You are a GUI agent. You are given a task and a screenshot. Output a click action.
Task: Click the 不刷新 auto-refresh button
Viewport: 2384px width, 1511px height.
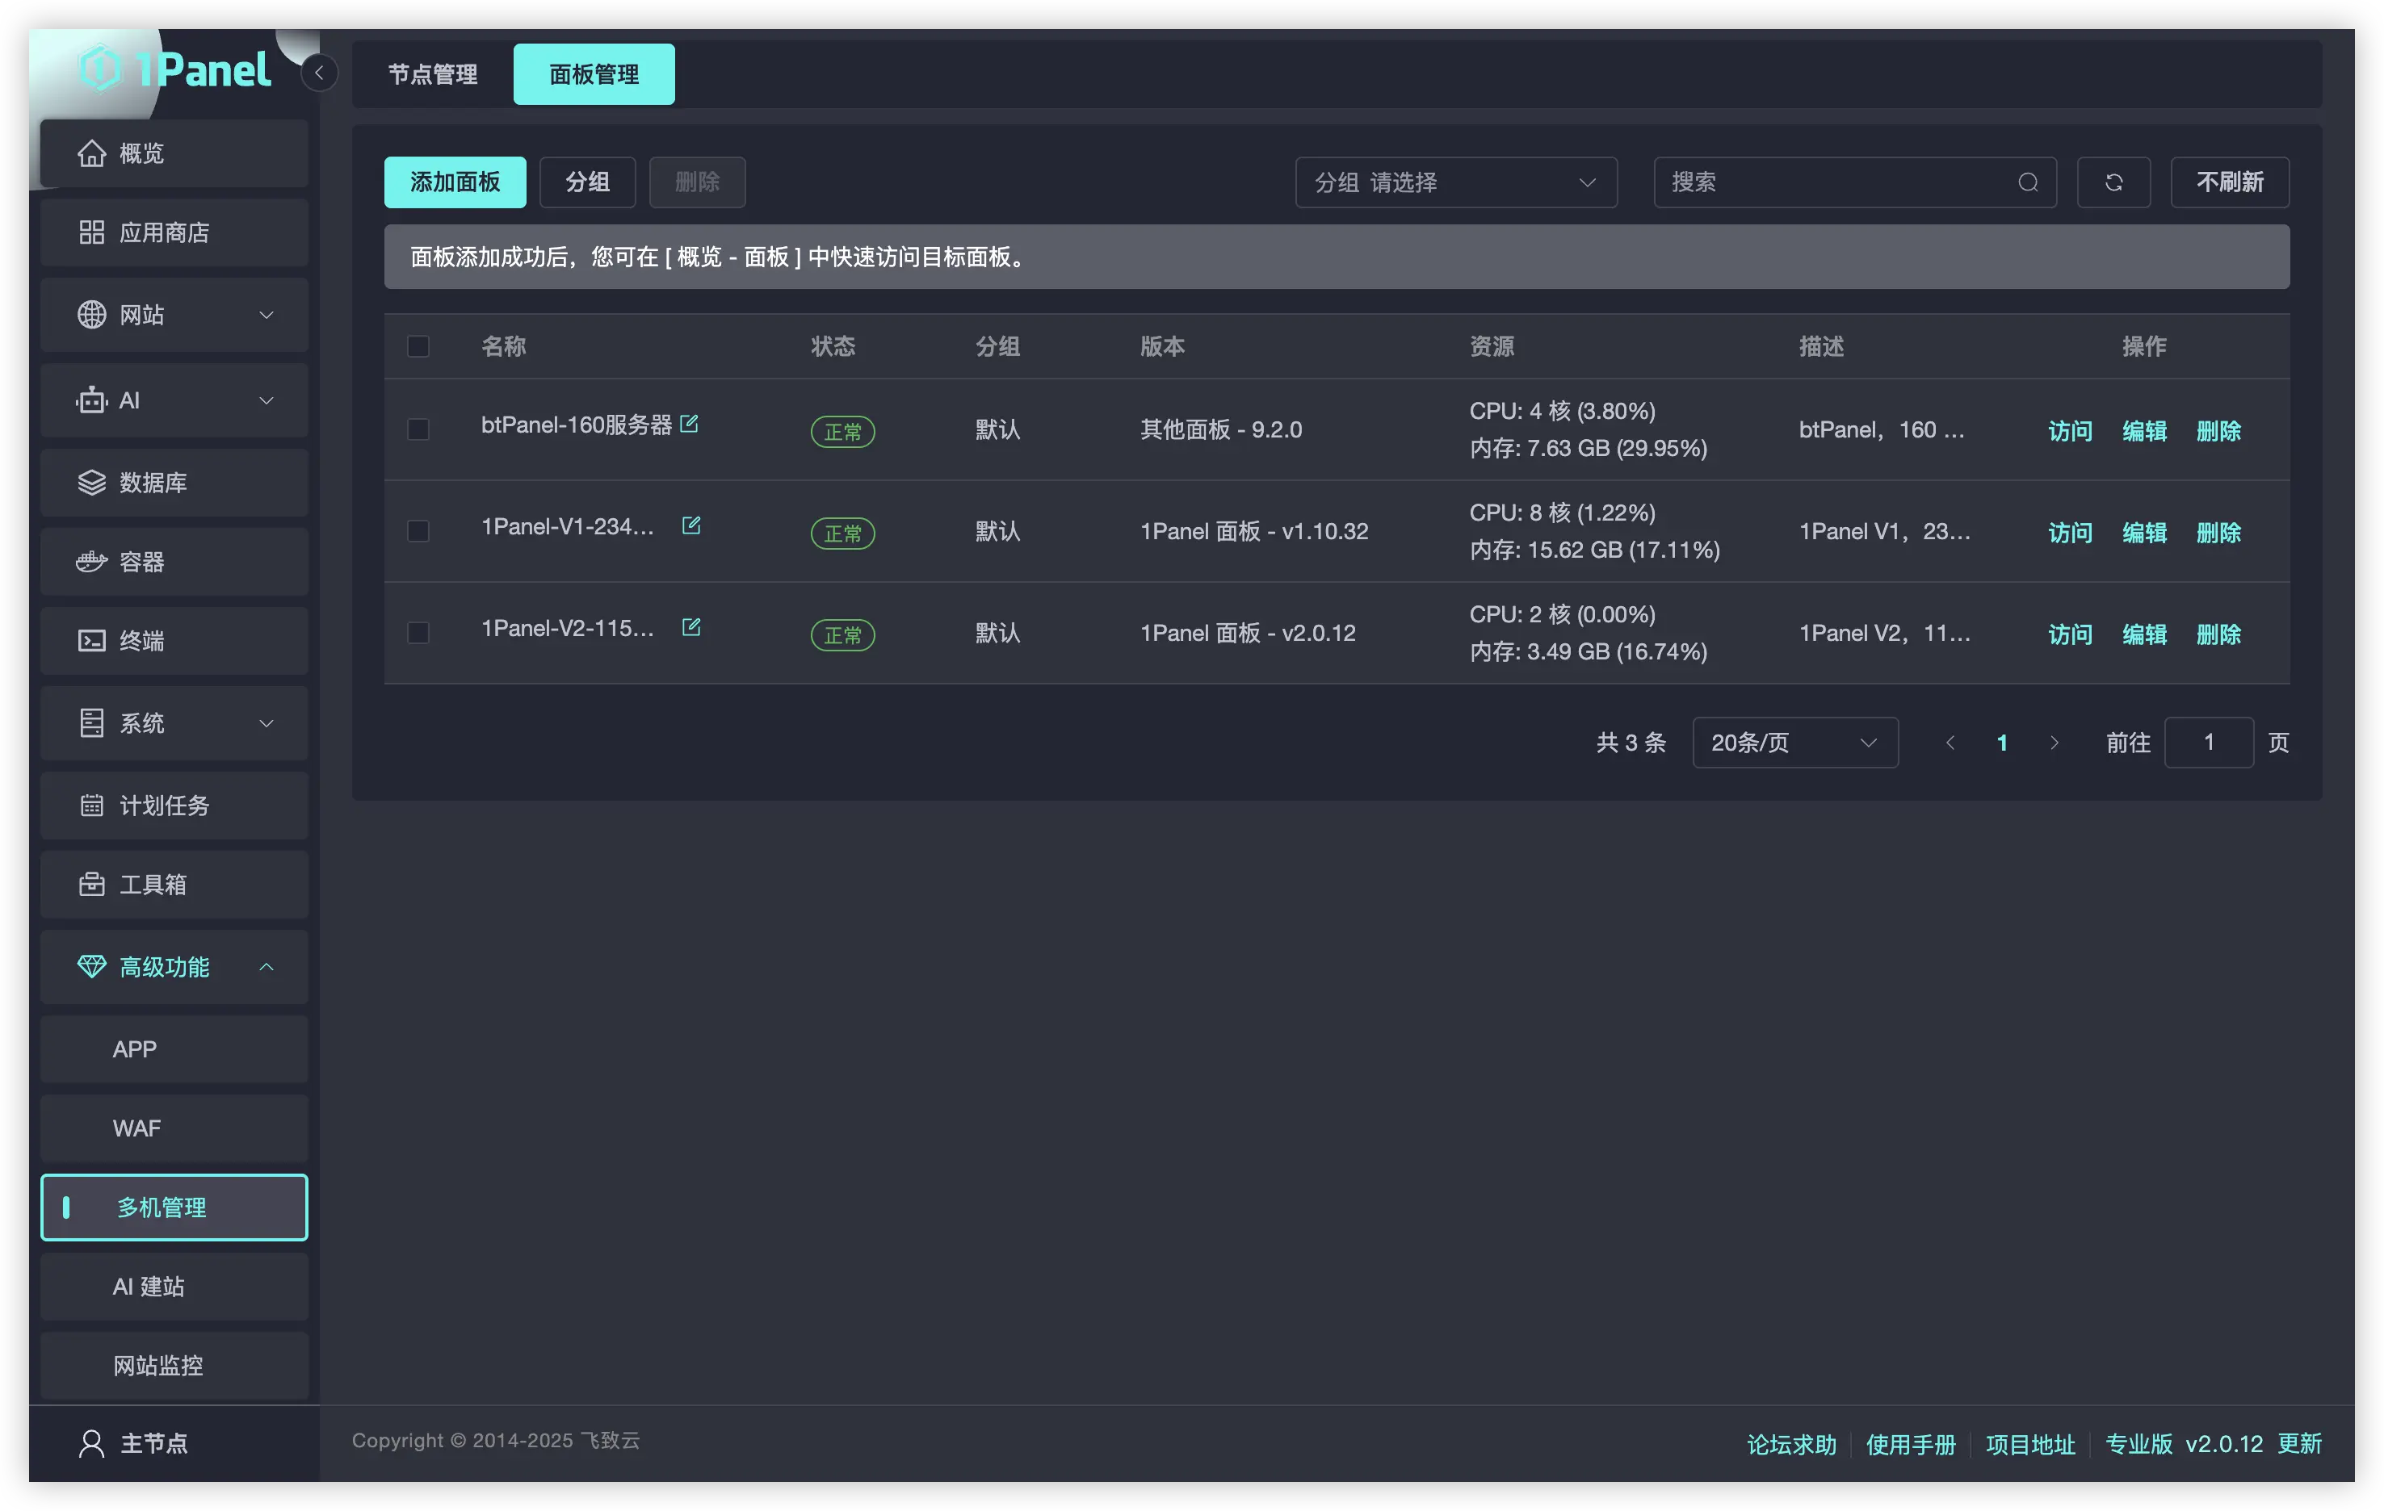pos(2229,182)
